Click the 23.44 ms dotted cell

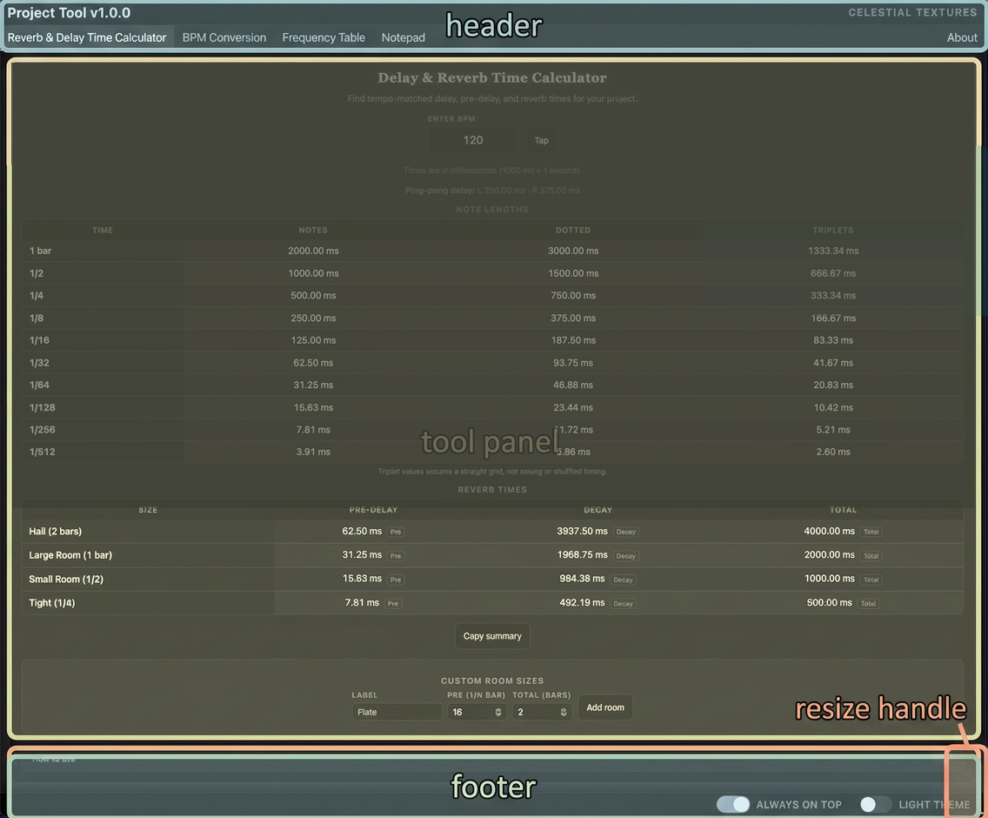[x=573, y=407]
